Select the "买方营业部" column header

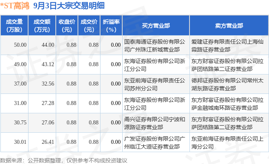[156, 25]
